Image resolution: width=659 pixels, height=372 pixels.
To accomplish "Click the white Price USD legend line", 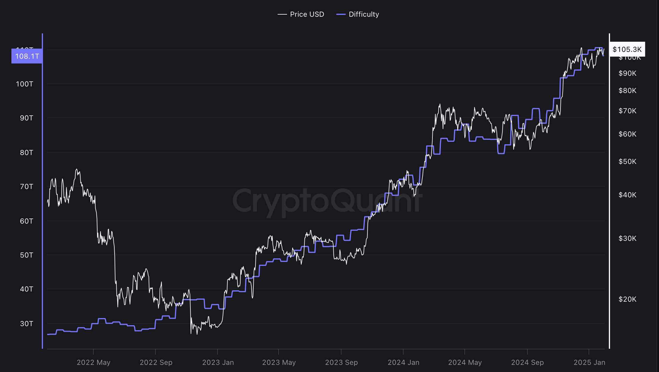I will coord(282,14).
